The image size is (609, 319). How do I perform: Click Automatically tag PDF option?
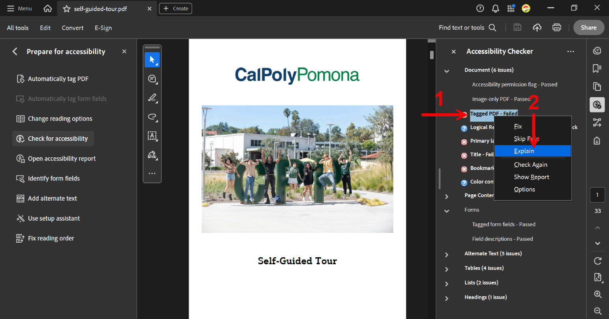58,79
